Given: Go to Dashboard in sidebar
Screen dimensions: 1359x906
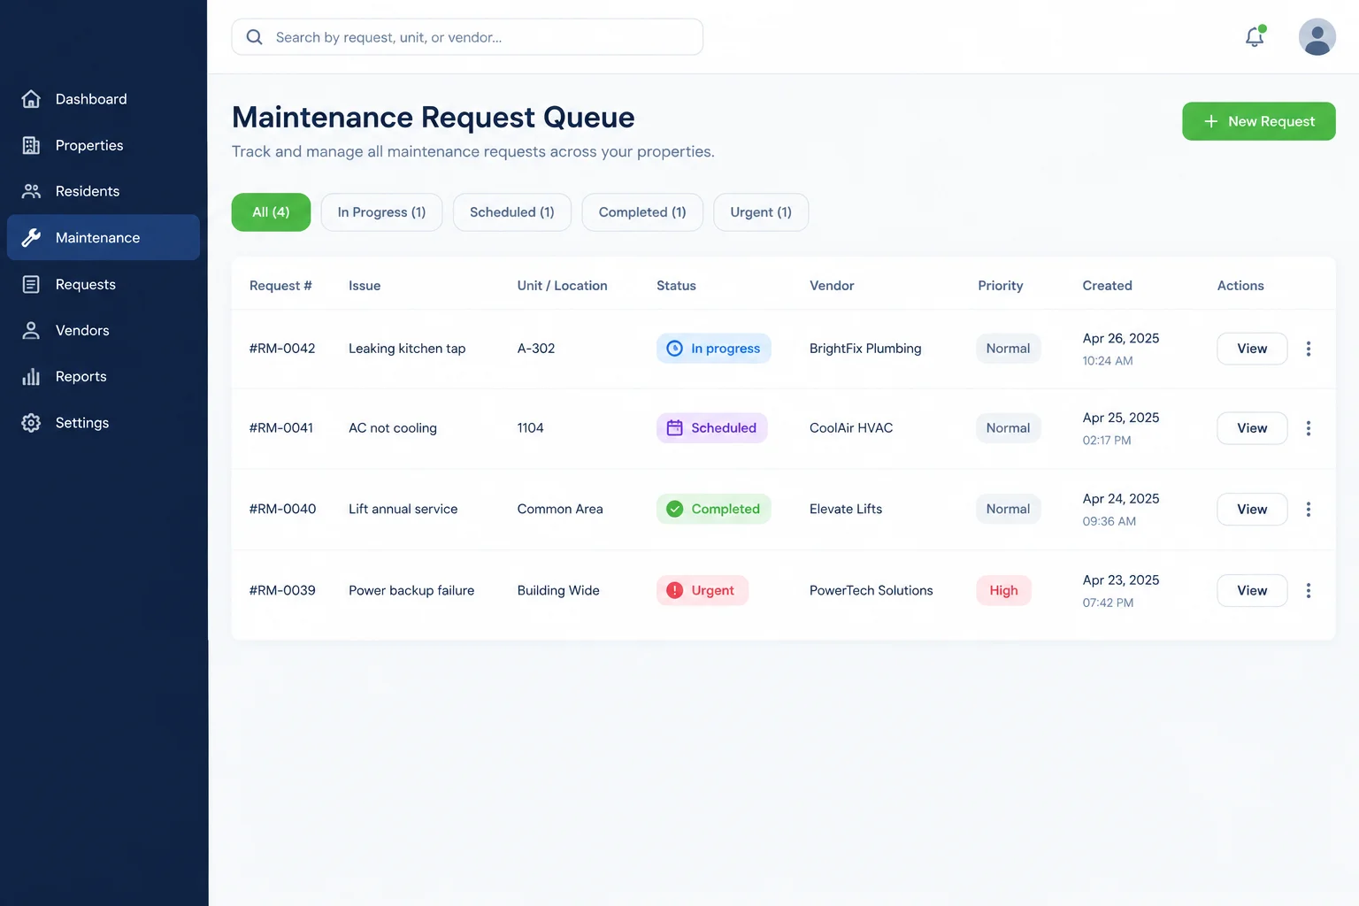Looking at the screenshot, I should 104,99.
